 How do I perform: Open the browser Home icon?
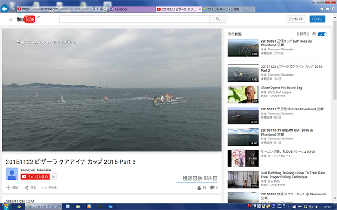[321, 9]
